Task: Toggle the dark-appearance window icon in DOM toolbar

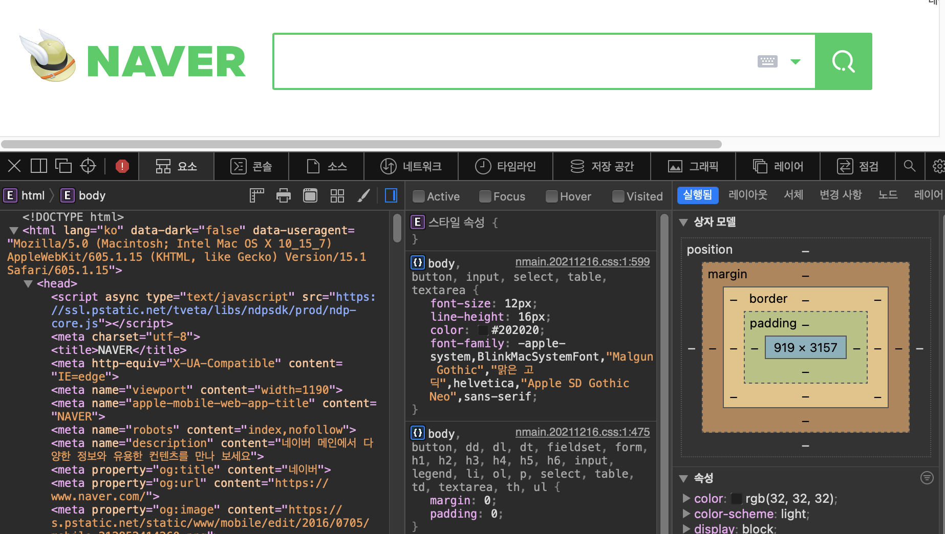Action: point(310,195)
